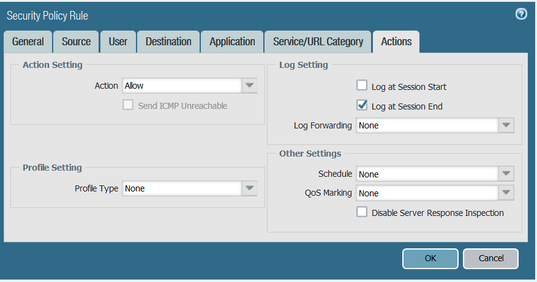Select the Actions tab
This screenshot has height=282, width=537.
[x=396, y=42]
